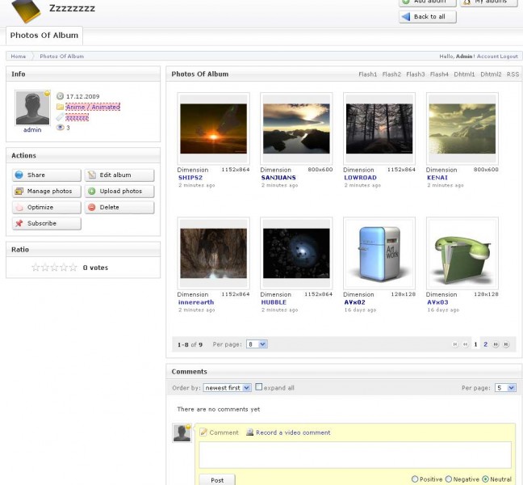Rate the album one star

[36, 268]
